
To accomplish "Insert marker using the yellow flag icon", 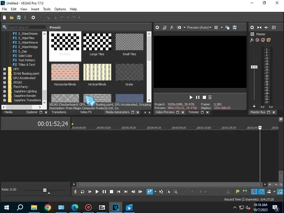I will [237, 192].
